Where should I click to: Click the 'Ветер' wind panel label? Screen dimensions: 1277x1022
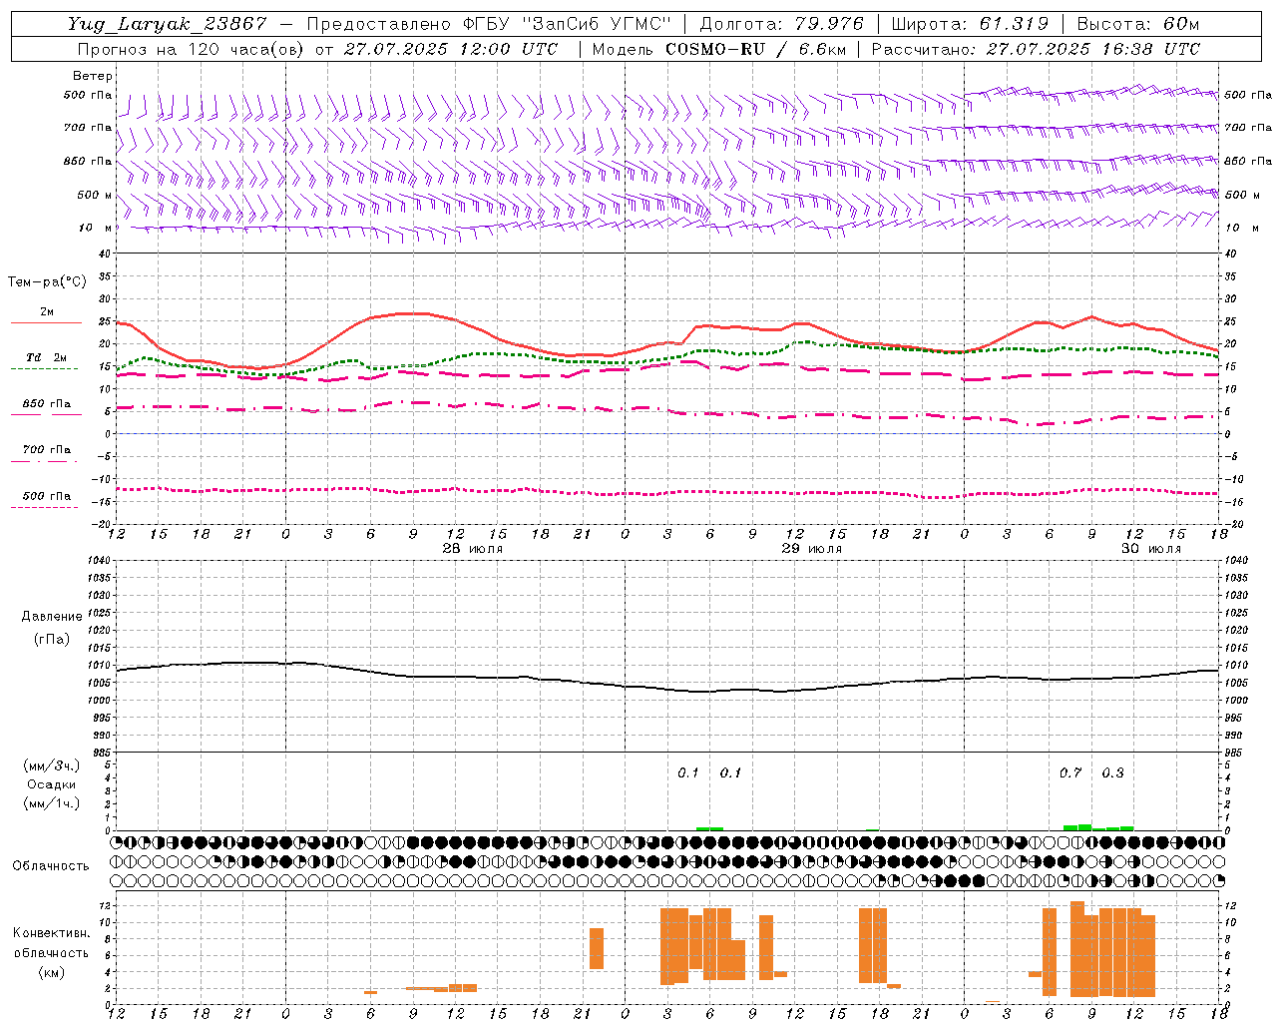93,76
